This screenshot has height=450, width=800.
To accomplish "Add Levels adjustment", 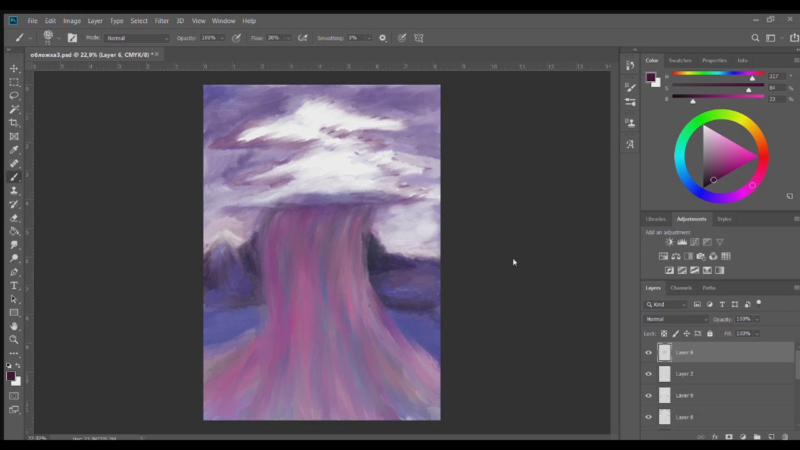I will pos(682,242).
